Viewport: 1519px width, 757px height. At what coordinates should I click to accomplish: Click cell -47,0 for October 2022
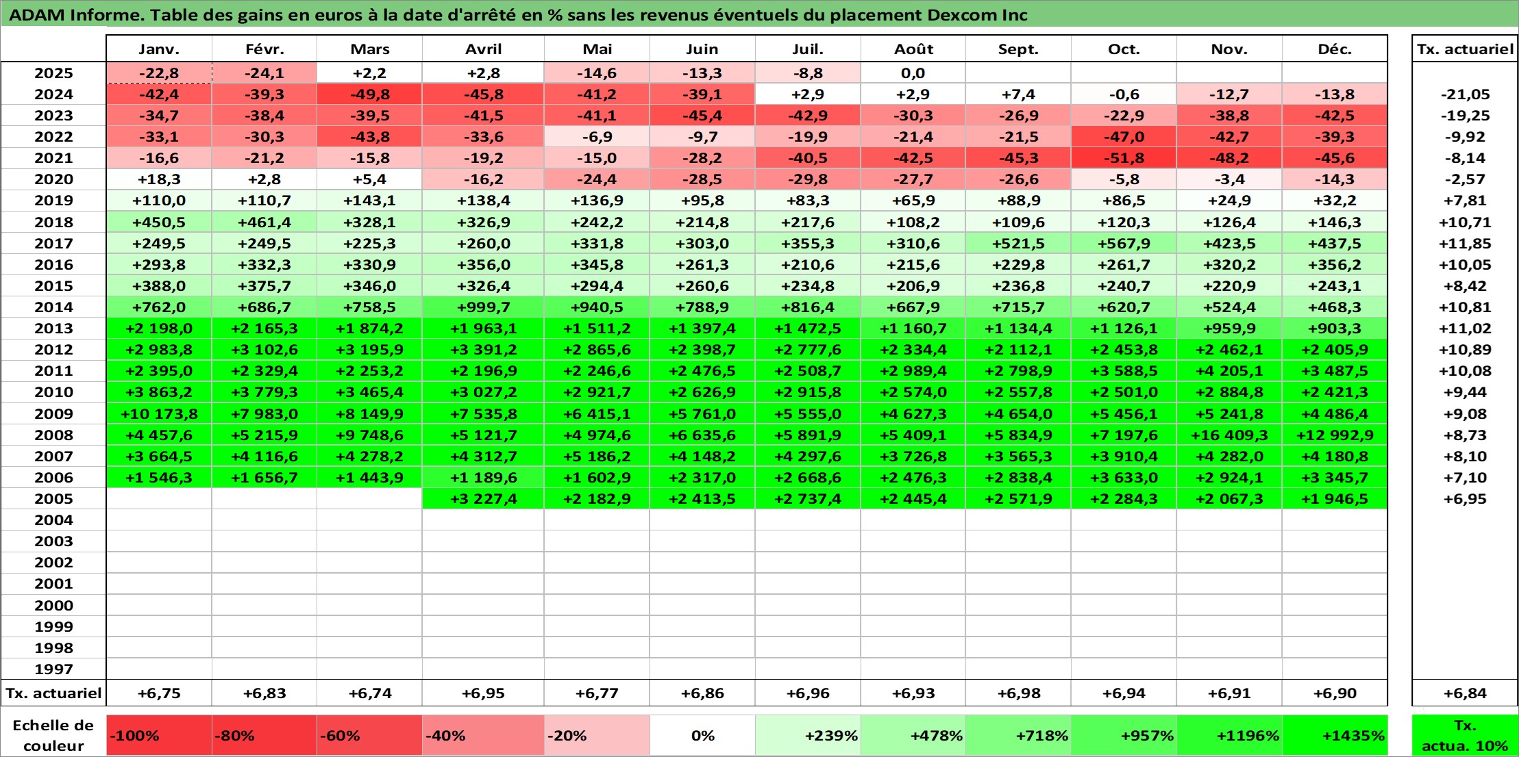[1124, 137]
